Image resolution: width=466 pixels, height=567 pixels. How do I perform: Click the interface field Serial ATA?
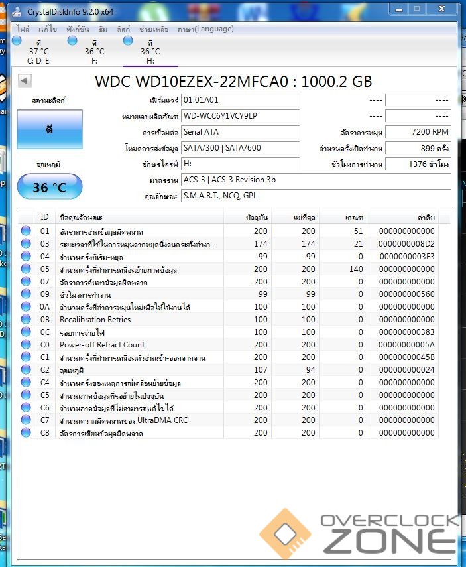[x=241, y=132]
